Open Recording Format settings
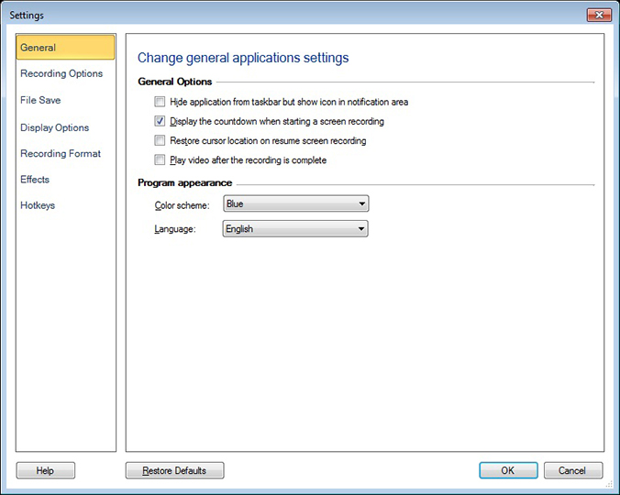The height and width of the screenshot is (495, 620). [61, 153]
